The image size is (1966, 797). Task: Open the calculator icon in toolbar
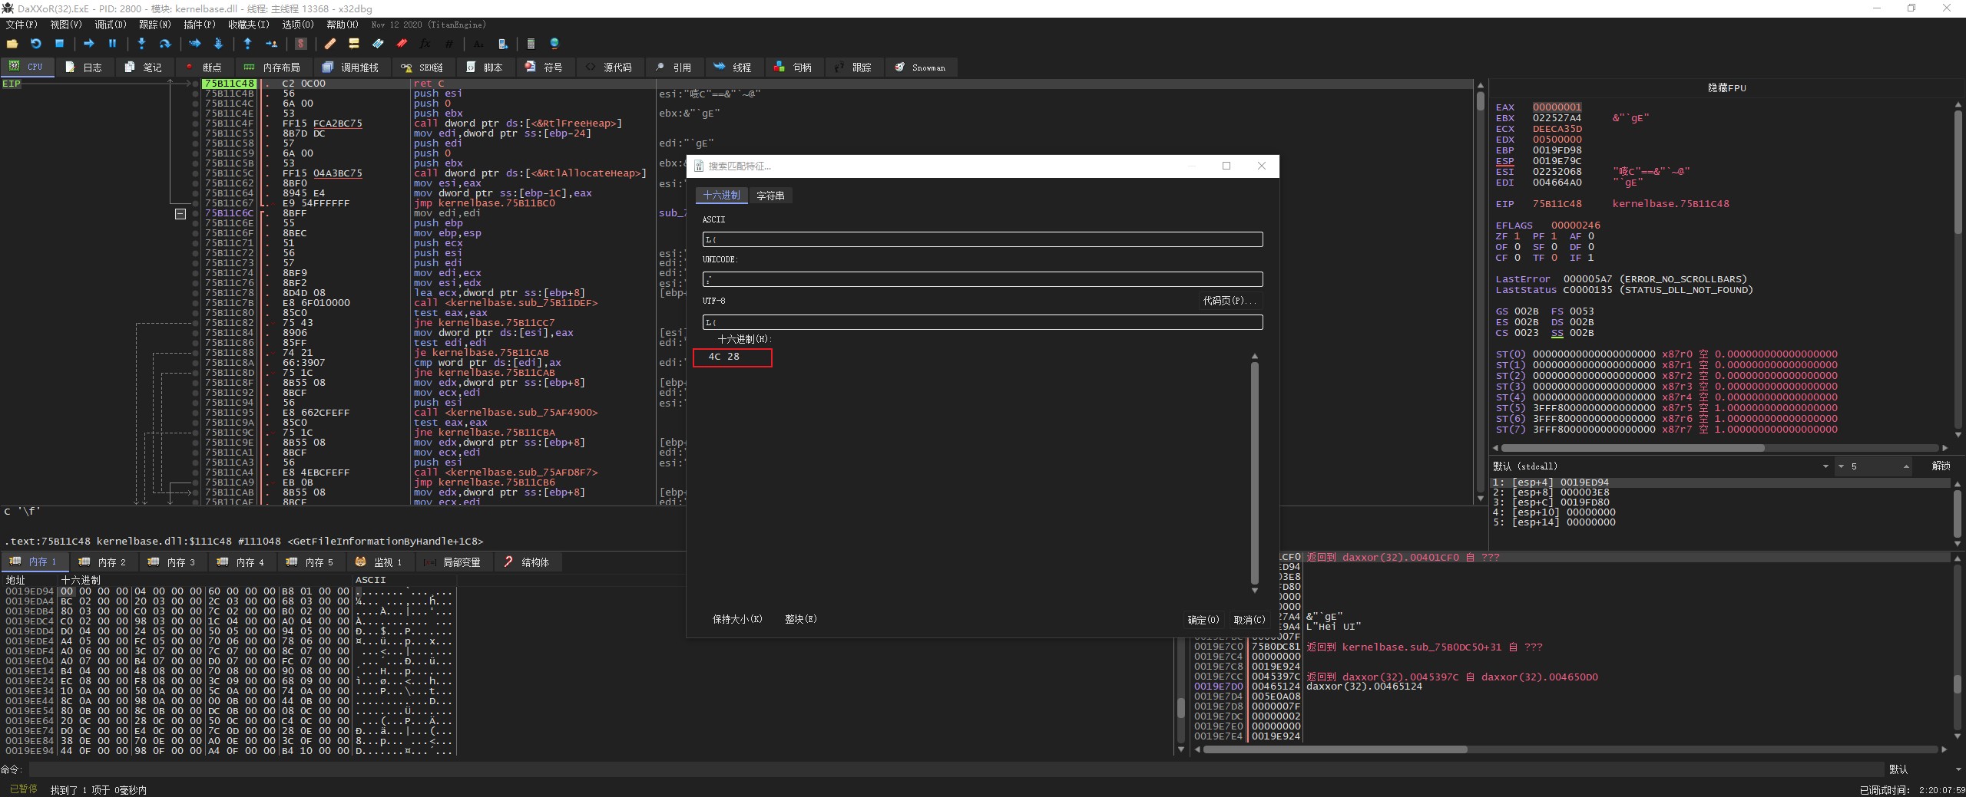(x=531, y=44)
